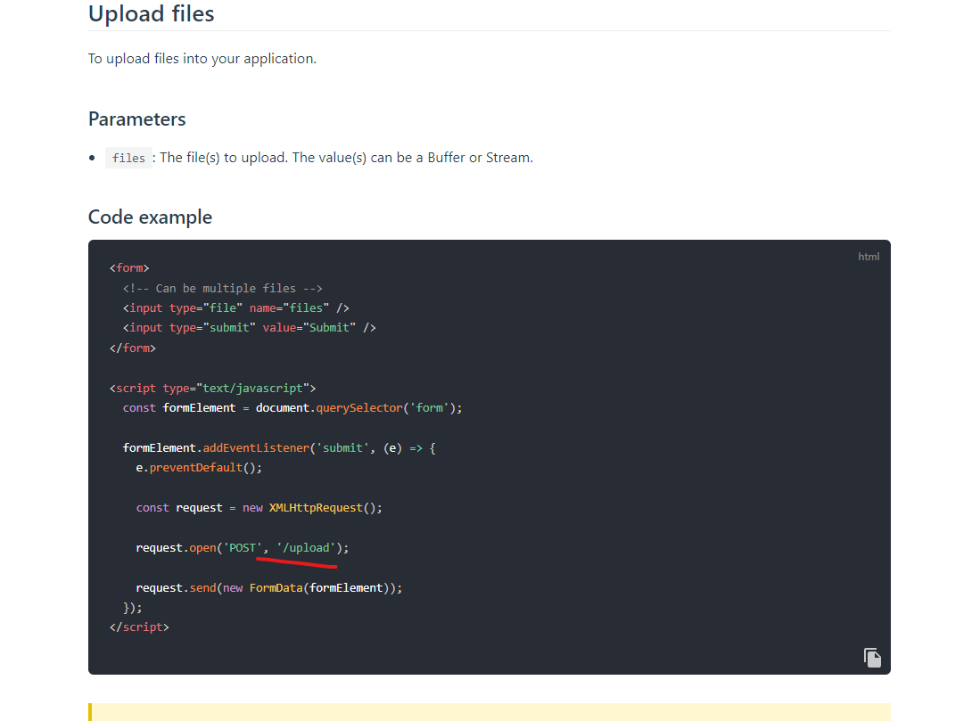Click the 'Code example' section heading
Image resolution: width=980 pixels, height=721 pixels.
point(150,217)
